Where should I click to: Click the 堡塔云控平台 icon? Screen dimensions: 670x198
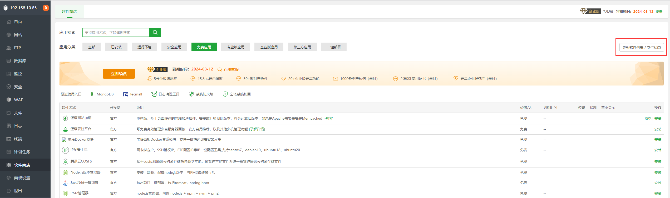coord(65,129)
